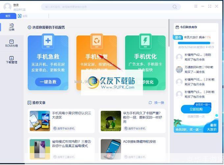This screenshot has height=165, width=224.
Task: Click 适用于华为手机 tag under the 华为手机用久了 article
Action: click(135, 128)
